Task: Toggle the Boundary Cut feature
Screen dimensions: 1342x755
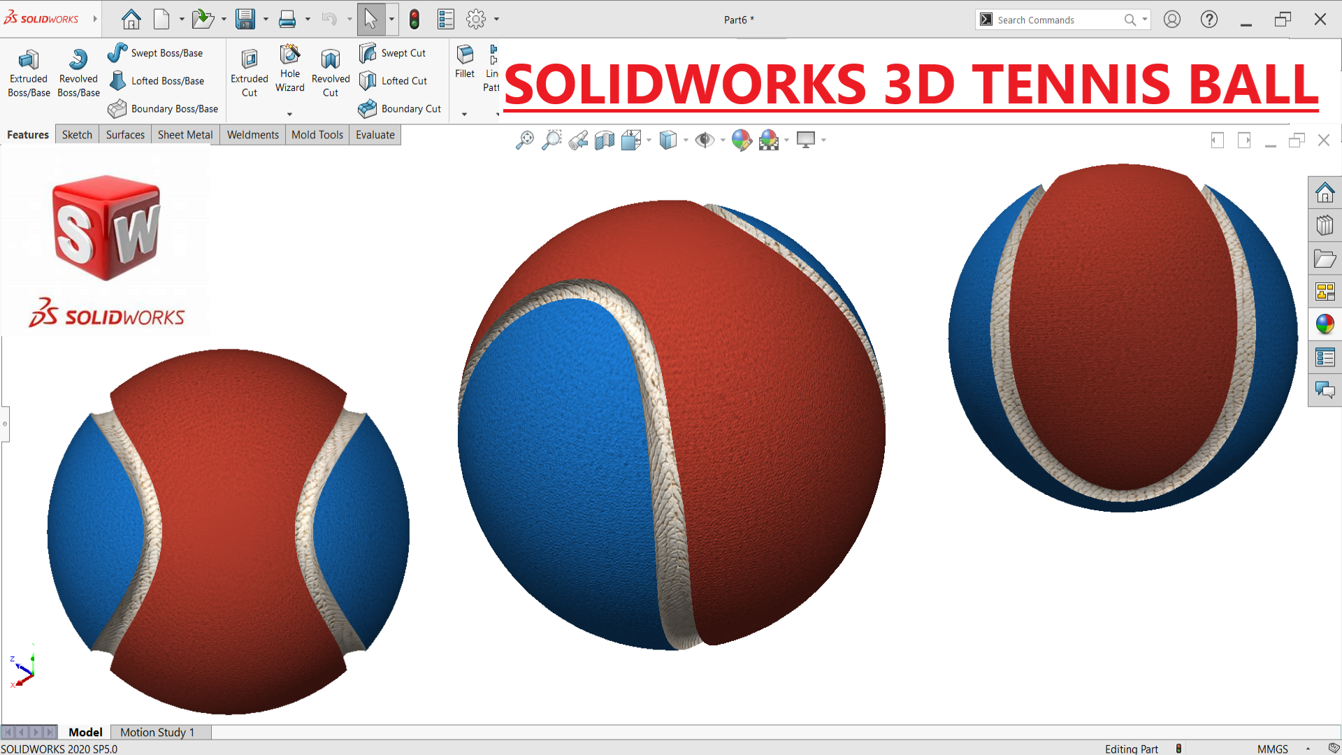Action: point(400,109)
